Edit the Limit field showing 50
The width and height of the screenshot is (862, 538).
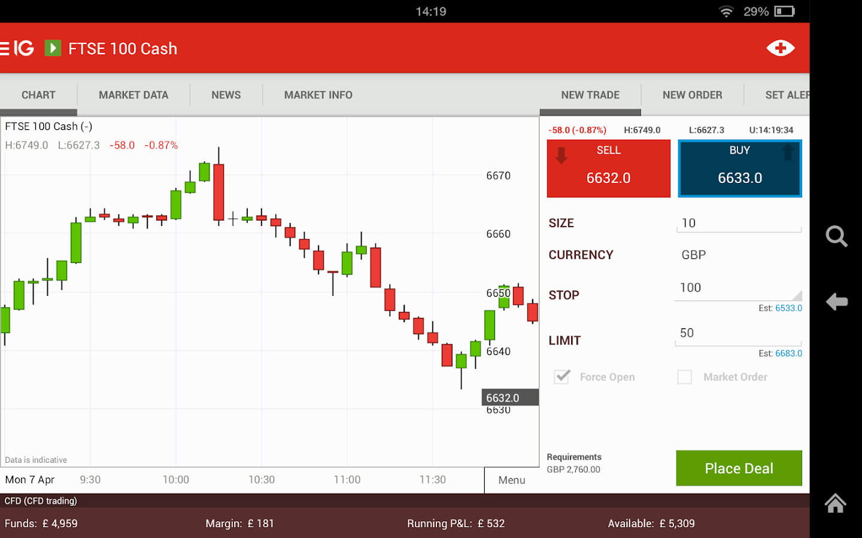[x=739, y=334]
